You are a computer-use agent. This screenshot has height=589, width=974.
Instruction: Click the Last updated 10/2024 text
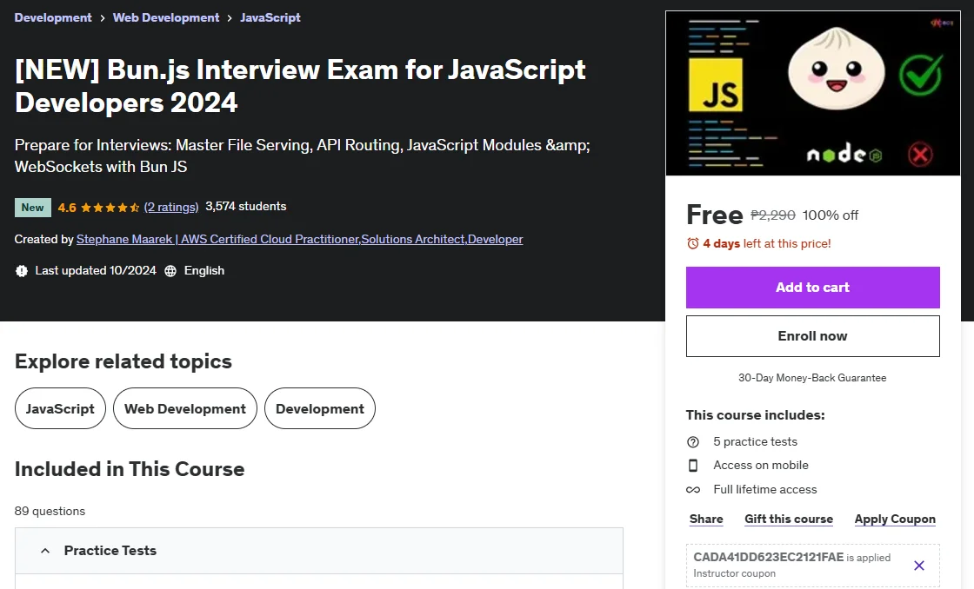(96, 270)
